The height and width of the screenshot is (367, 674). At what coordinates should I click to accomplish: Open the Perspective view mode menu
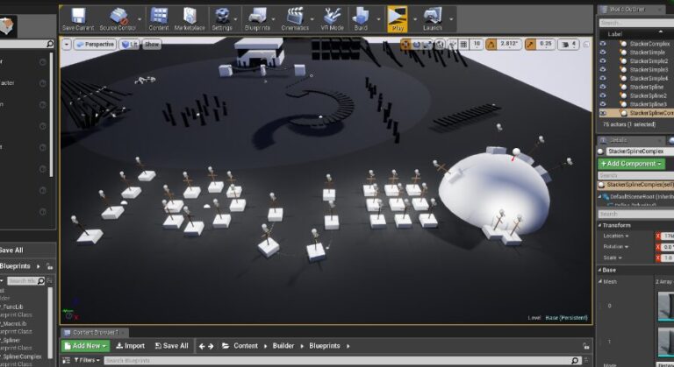pyautogui.click(x=95, y=44)
